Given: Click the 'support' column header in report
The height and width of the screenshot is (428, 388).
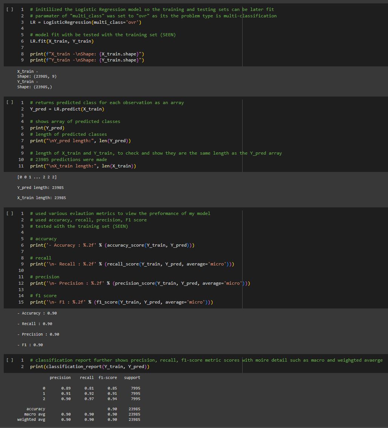Looking at the screenshot, I should 132,377.
